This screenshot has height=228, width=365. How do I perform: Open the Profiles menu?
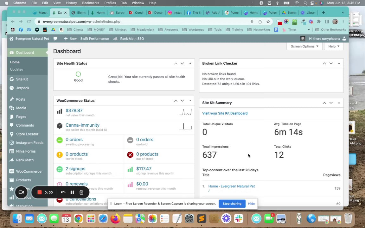(x=110, y=3)
